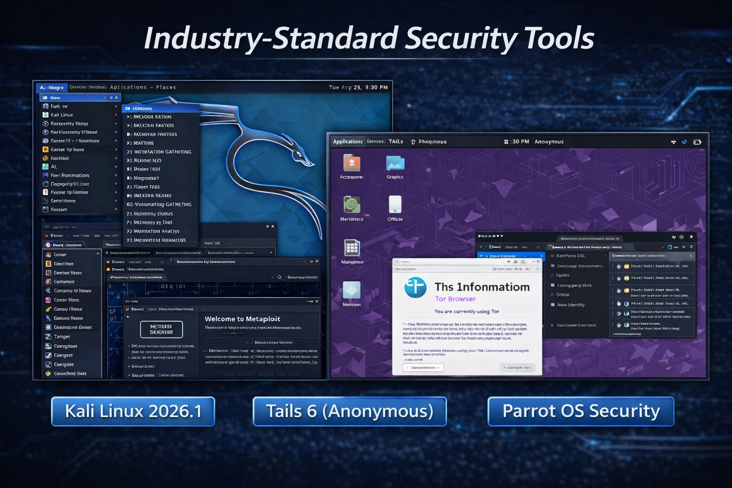Click the 8:30 PM clock in Kali top bar
Screen dimensions: 732x488
[x=376, y=87]
